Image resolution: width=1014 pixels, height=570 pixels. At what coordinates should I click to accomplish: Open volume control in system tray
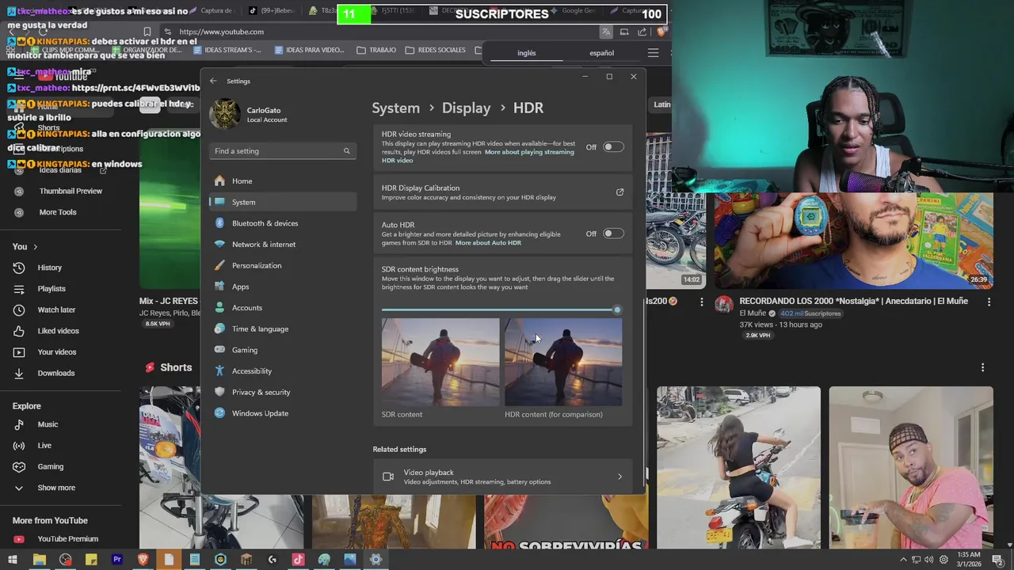coord(928,560)
